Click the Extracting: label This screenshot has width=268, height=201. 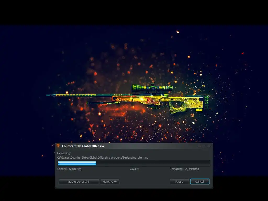pyautogui.click(x=64, y=153)
